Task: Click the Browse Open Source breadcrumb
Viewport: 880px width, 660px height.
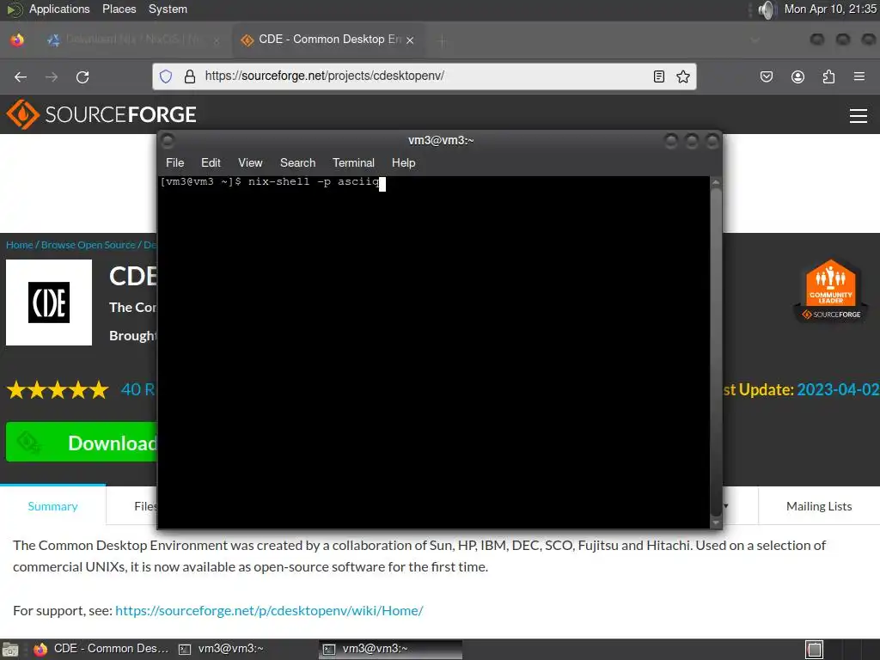Action: tap(89, 245)
